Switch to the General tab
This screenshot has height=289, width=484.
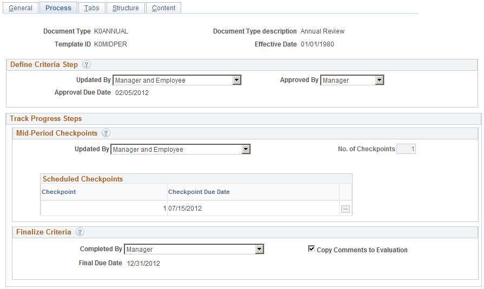pos(21,8)
